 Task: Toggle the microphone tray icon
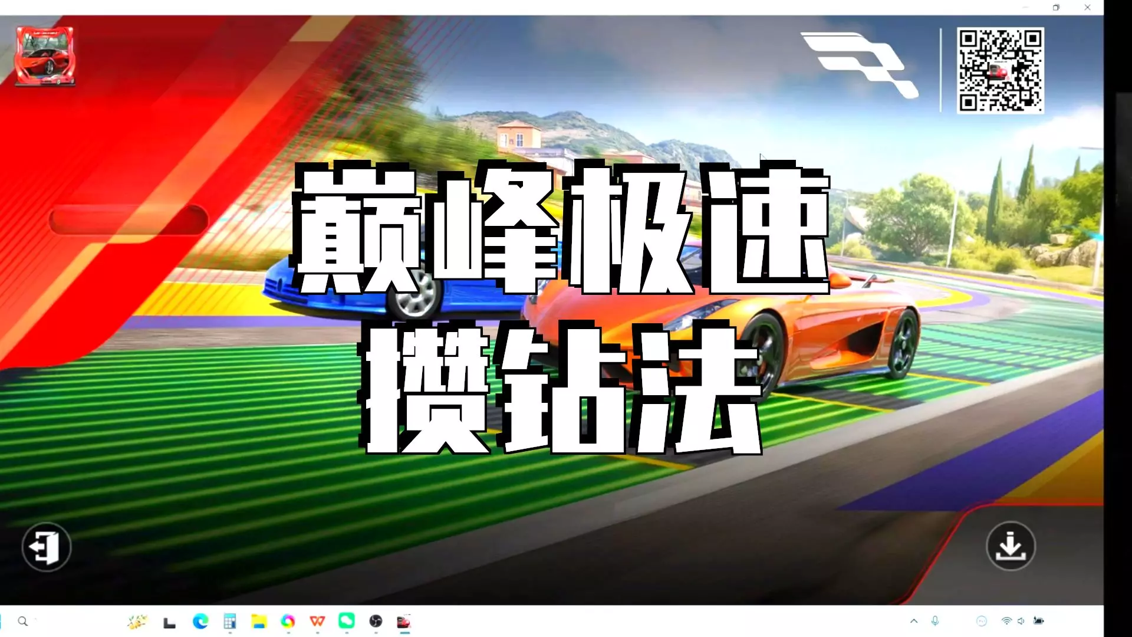[x=935, y=621]
